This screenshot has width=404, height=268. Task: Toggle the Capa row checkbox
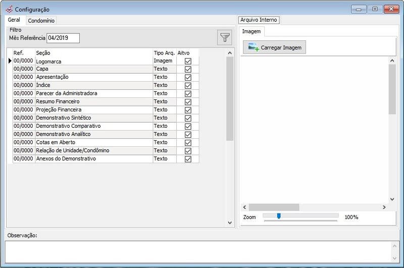tap(188, 69)
